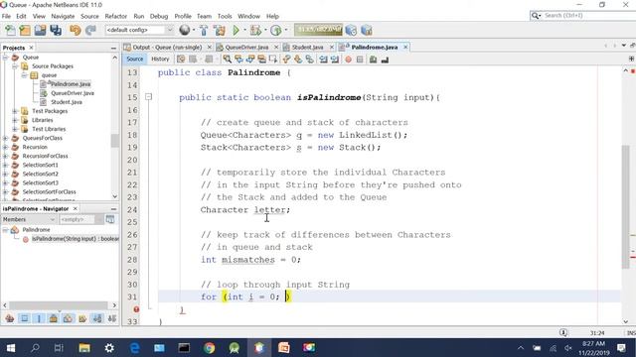Click the error marker on line 32
The height and width of the screenshot is (357, 636).
[136, 309]
